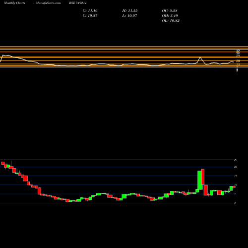Select the H: 11.55 high value
Image resolution: width=248 pixels, height=248 pixels.
pos(130,11)
